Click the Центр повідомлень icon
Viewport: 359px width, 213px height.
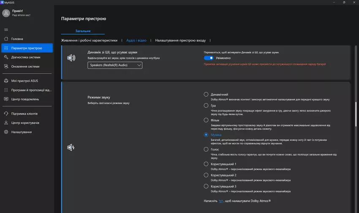pyautogui.click(x=6, y=99)
